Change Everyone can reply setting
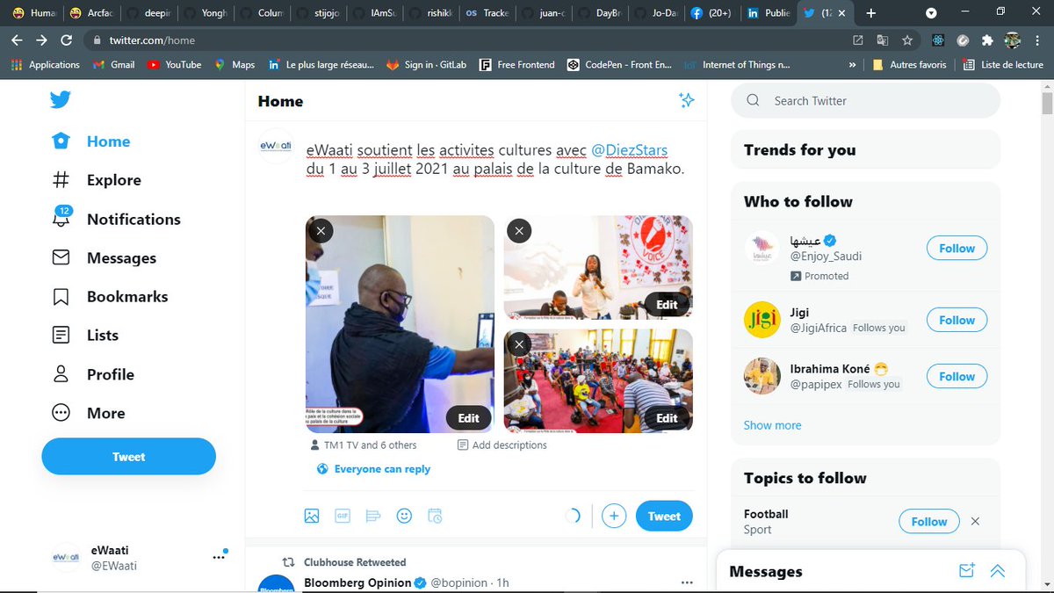 pyautogui.click(x=373, y=469)
